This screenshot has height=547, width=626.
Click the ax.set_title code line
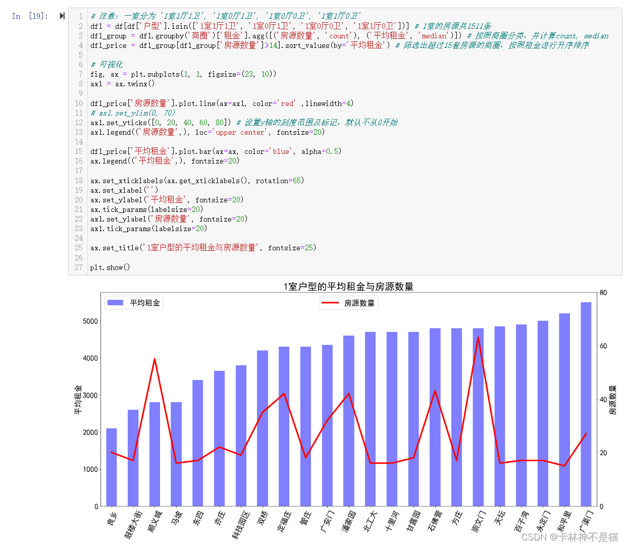203,248
